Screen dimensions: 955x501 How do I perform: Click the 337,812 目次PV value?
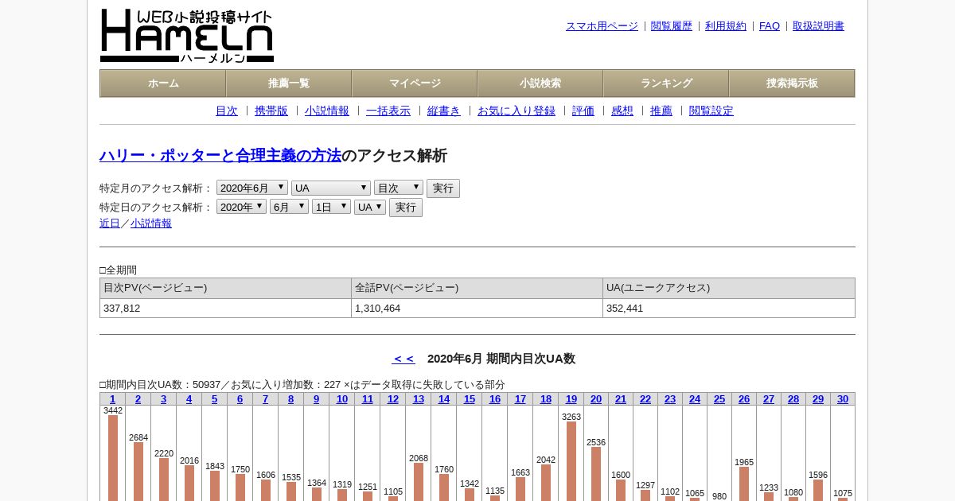point(122,309)
